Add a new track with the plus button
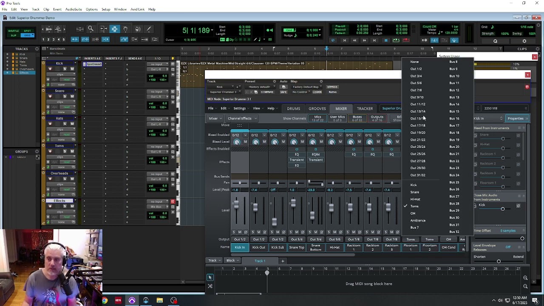Image resolution: width=544 pixels, height=306 pixels. (x=283, y=261)
